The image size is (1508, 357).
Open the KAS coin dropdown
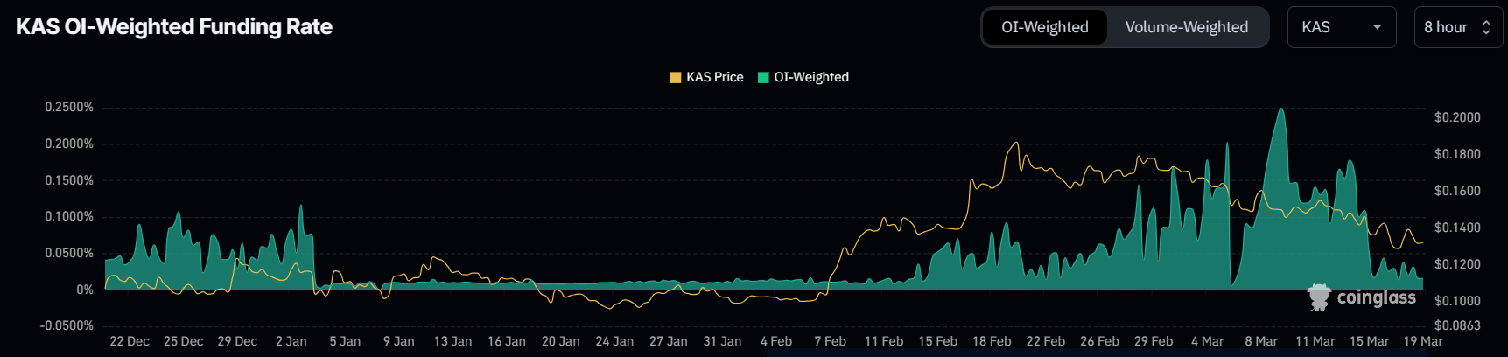pos(1342,27)
